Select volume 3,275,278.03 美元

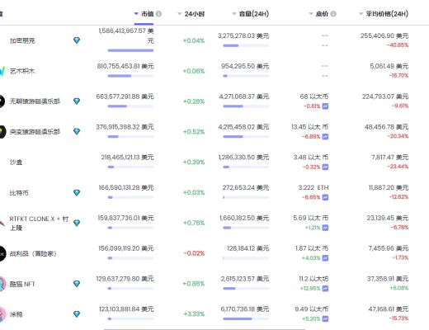pos(243,35)
